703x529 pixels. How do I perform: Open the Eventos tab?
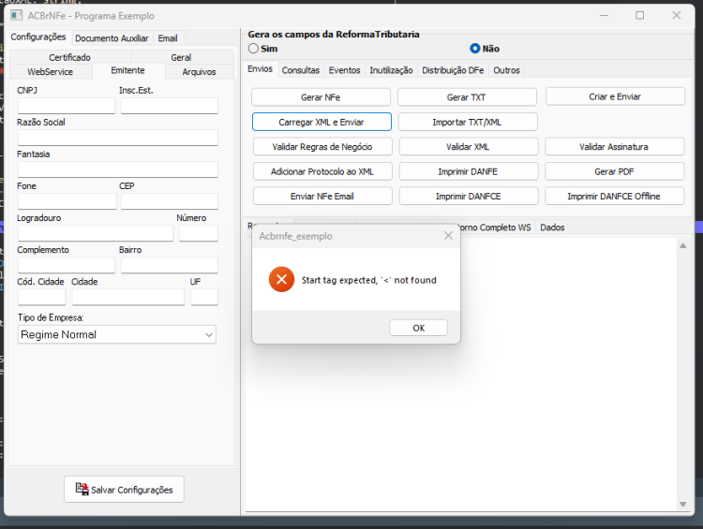(344, 70)
